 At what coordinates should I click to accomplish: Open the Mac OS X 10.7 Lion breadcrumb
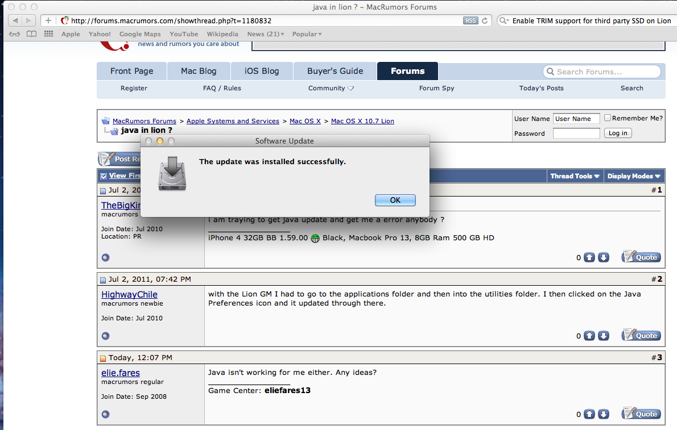[x=362, y=121]
